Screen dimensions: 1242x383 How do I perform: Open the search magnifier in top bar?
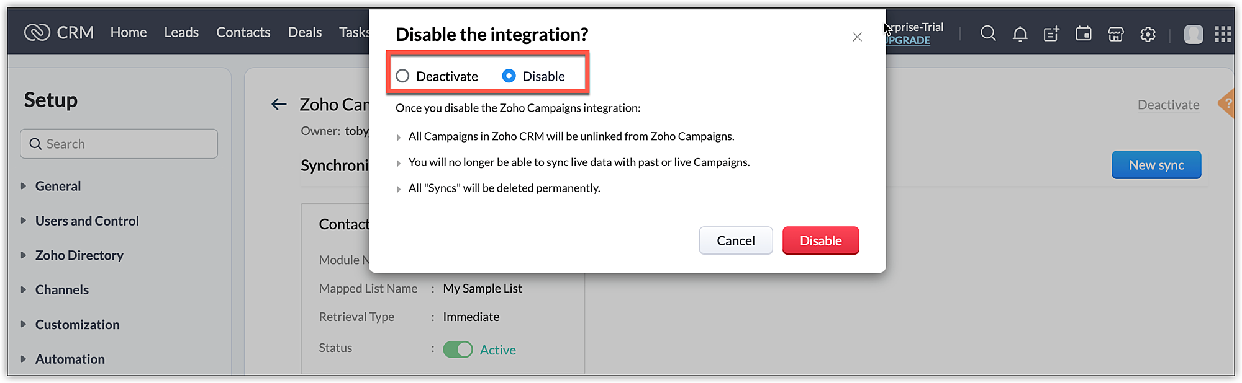point(988,33)
